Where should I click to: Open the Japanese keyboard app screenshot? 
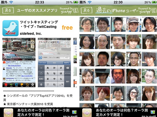[54, 62]
